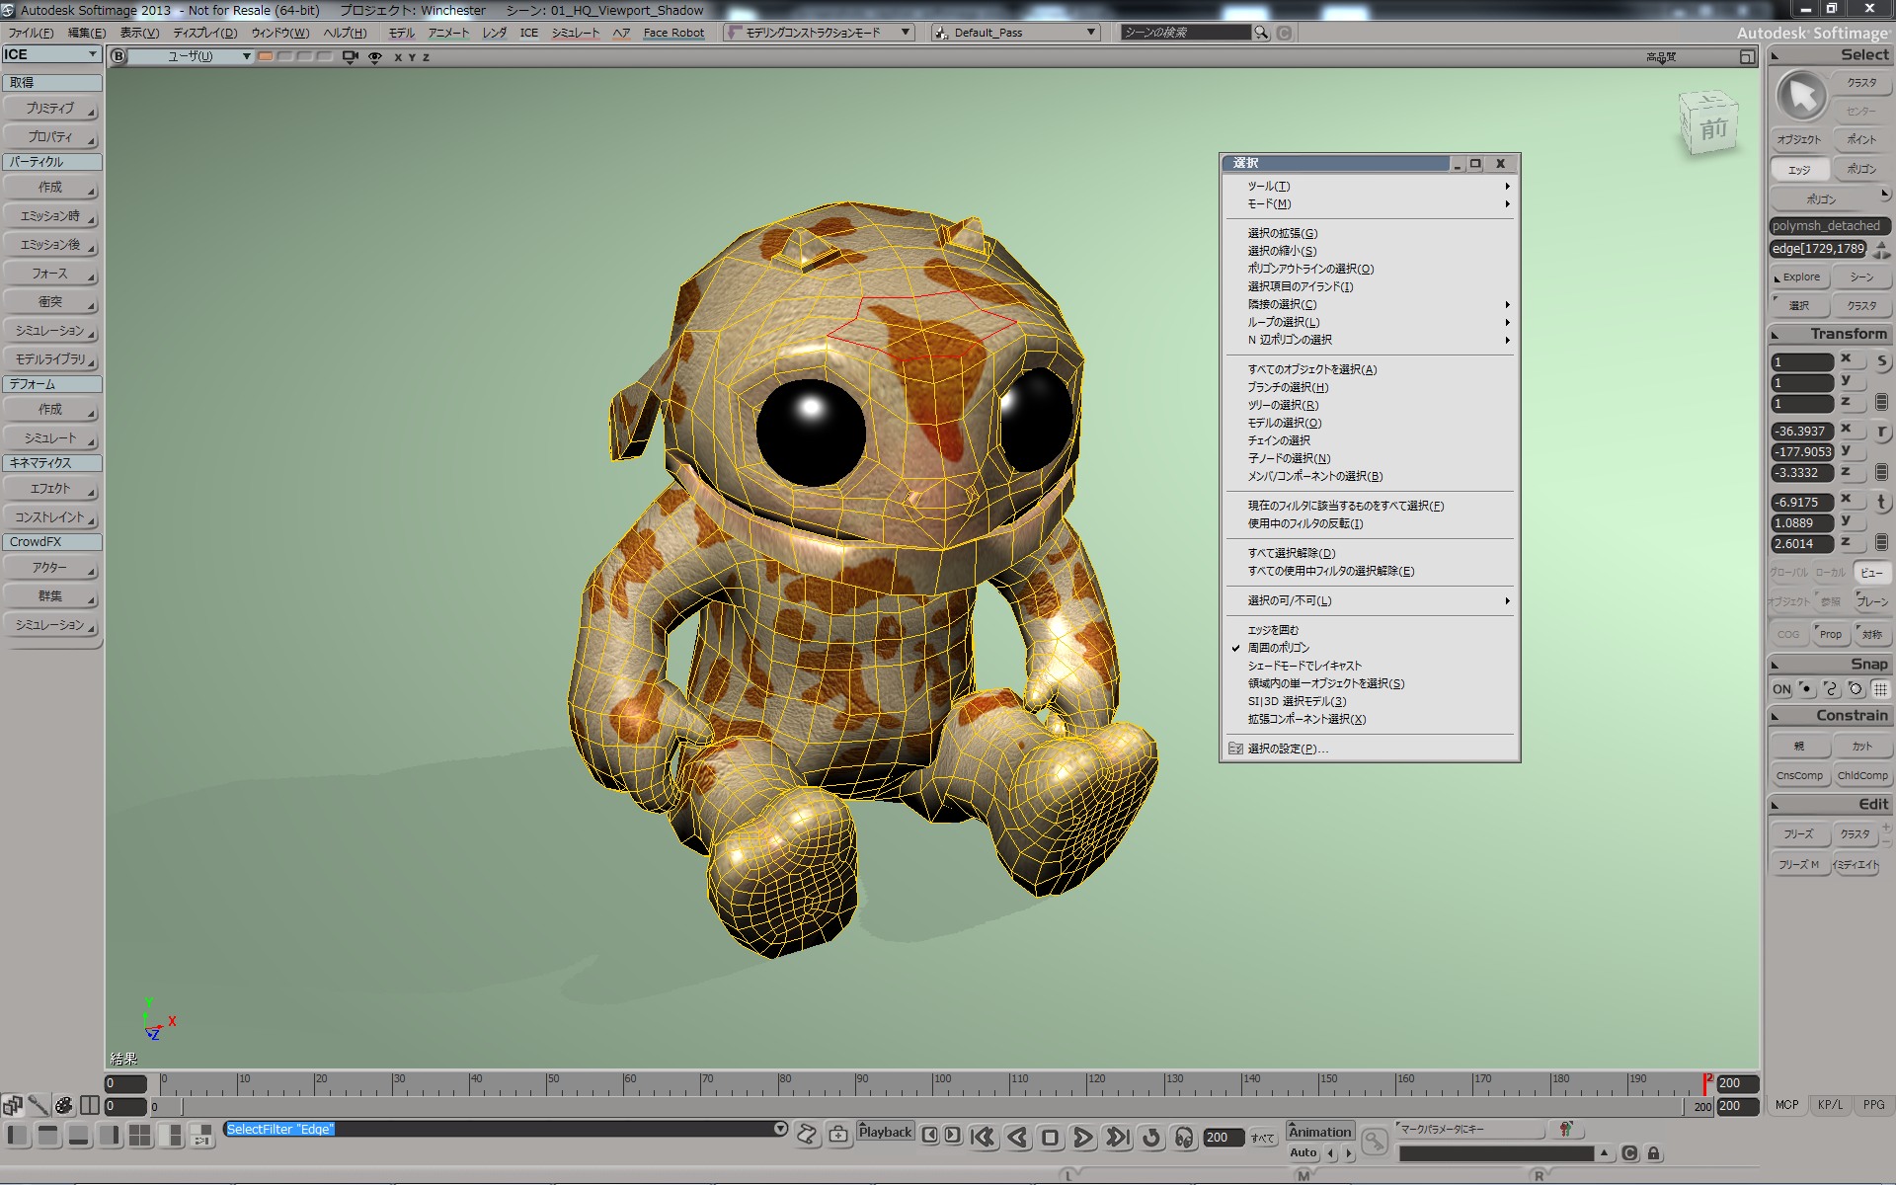Viewport: 1896px width, 1185px height.
Task: Click frame 100 on the timeline
Action: tap(935, 1084)
